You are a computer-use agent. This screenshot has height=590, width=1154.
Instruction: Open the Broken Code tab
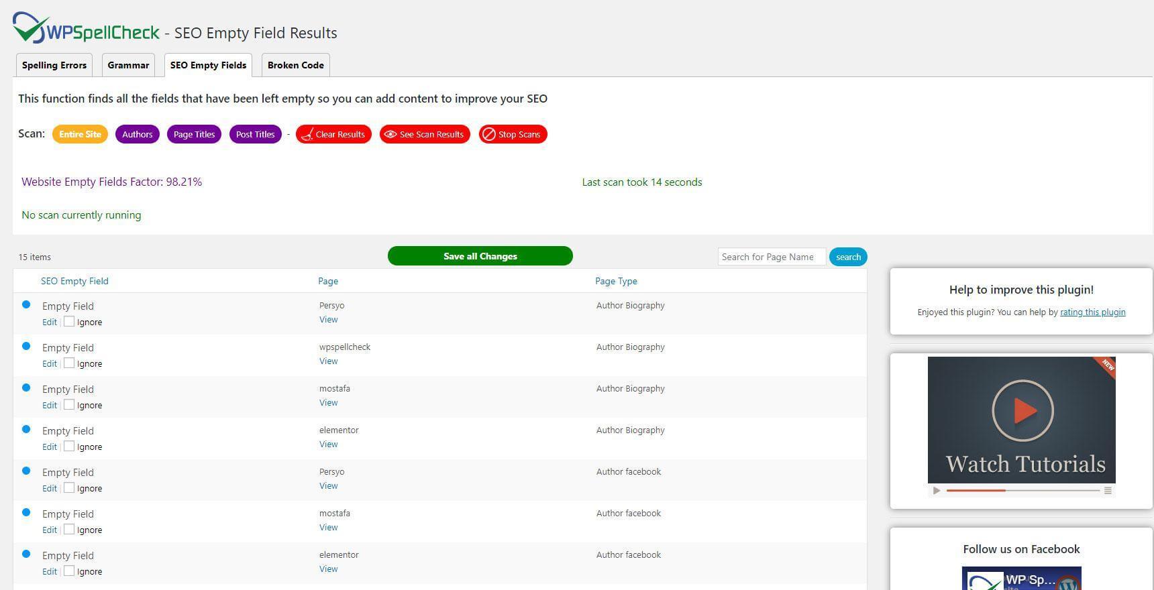pos(295,65)
